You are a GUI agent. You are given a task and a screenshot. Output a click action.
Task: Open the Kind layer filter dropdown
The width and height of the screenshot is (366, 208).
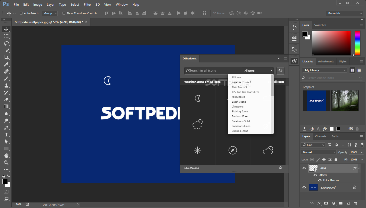tap(313, 145)
